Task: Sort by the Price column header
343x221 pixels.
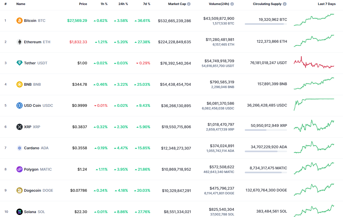Action: pos(83,4)
